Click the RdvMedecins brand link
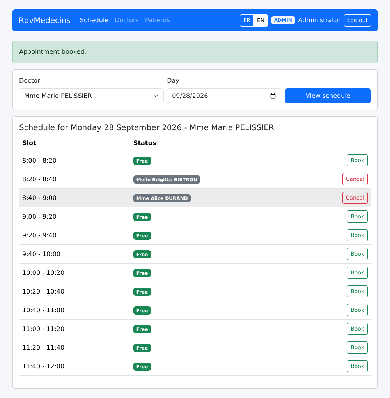390x398 pixels. 45,20
